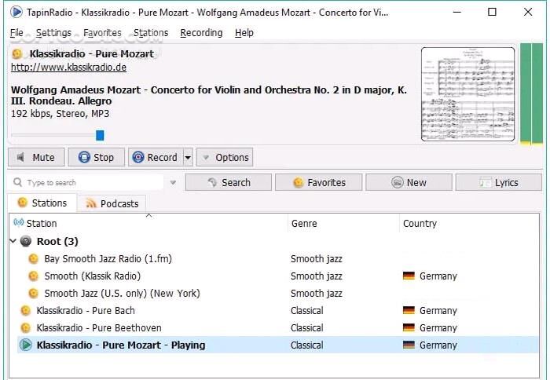The image size is (550, 380).
Task: Click the search magnifier icon in search box
Action: (x=18, y=182)
